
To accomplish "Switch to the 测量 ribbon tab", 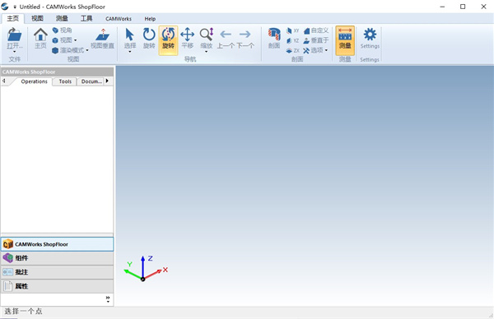I will (x=62, y=19).
